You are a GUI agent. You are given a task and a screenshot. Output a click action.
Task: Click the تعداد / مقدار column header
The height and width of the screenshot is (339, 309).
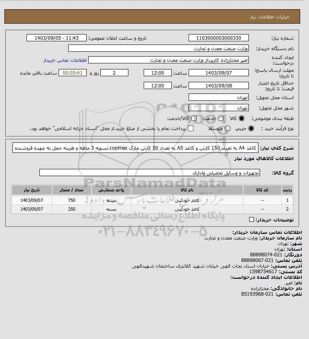click(x=71, y=190)
